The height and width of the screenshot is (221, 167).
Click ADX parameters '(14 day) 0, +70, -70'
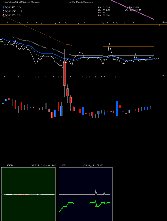click(93, 165)
